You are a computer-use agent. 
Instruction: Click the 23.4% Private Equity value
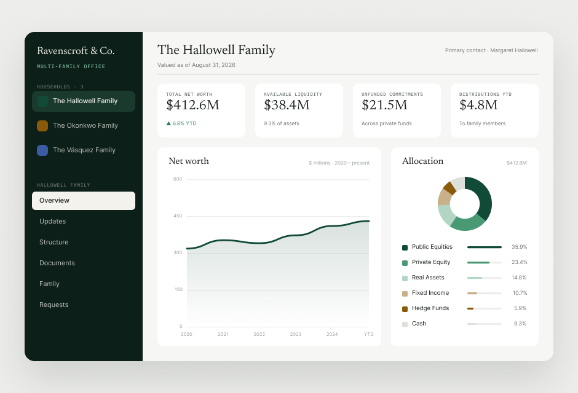520,263
